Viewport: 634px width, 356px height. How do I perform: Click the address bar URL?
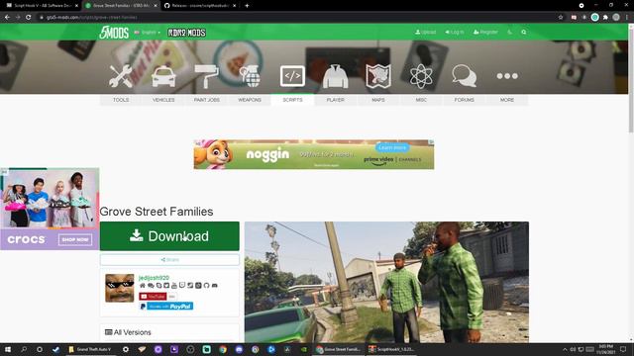tap(92, 18)
